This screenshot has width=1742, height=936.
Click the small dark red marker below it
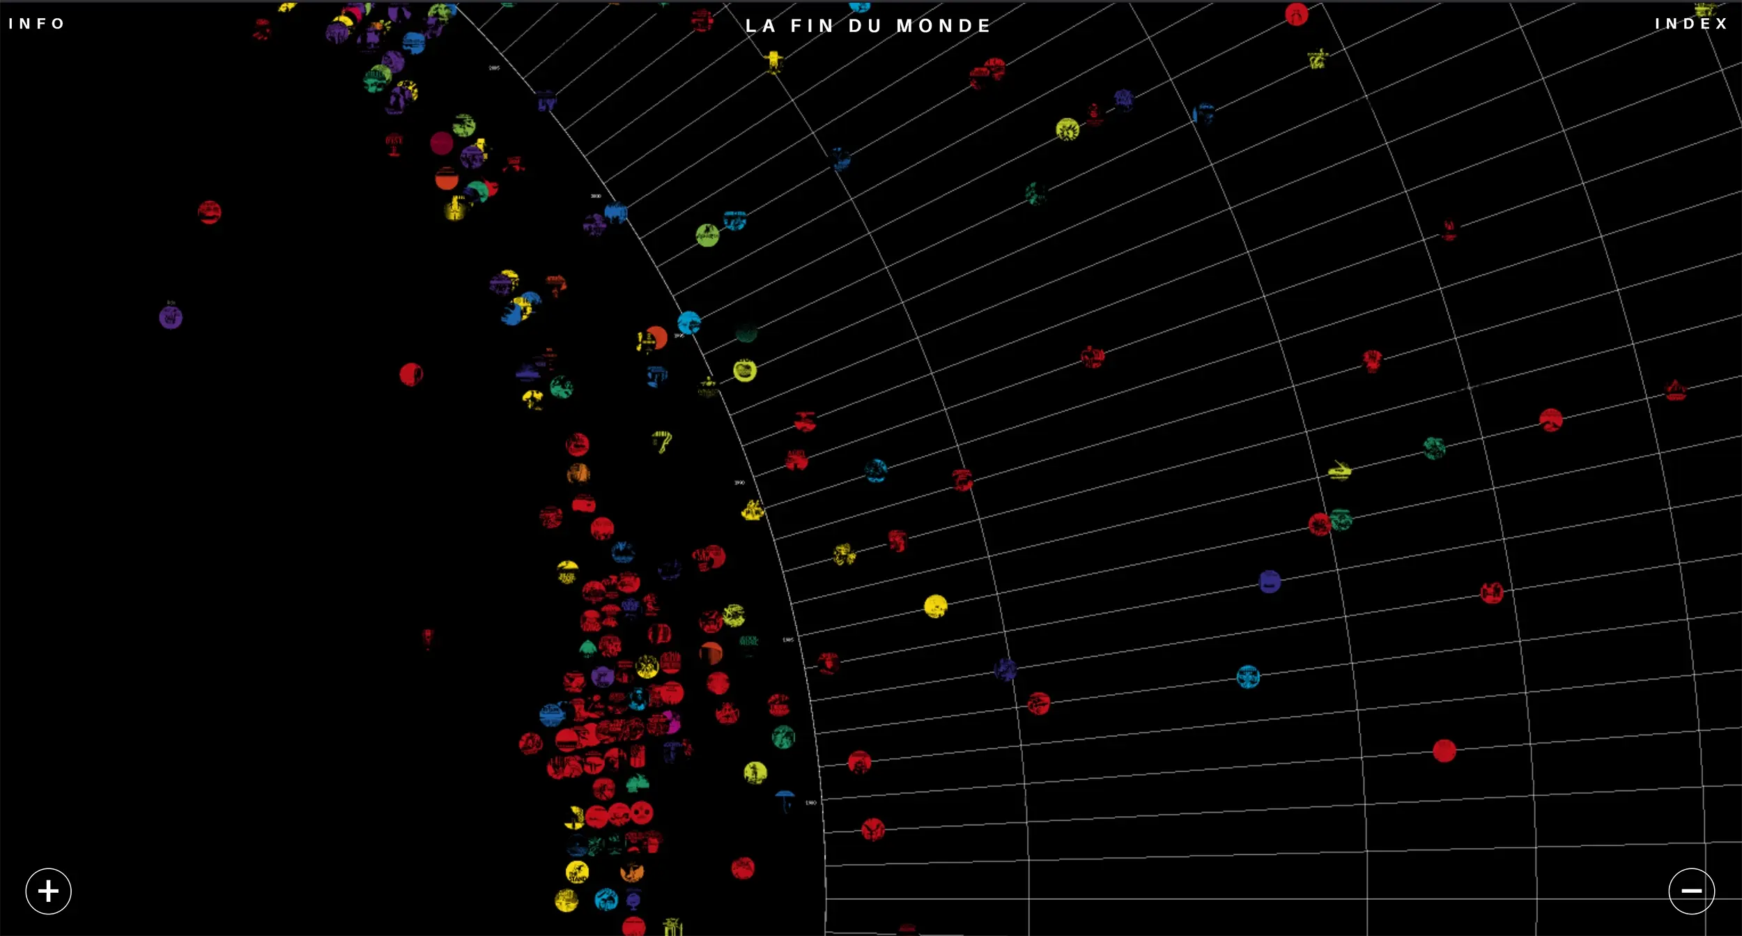click(x=428, y=638)
